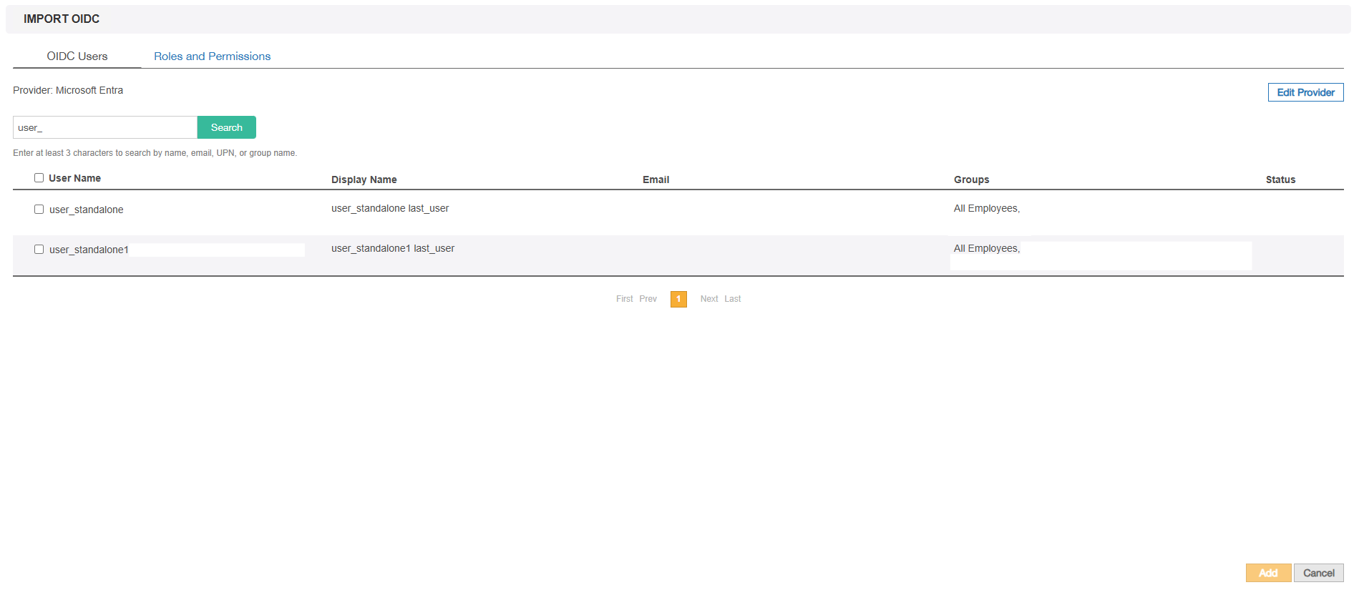Click the orange Add button
Viewport: 1359px width, 590px height.
pyautogui.click(x=1268, y=573)
